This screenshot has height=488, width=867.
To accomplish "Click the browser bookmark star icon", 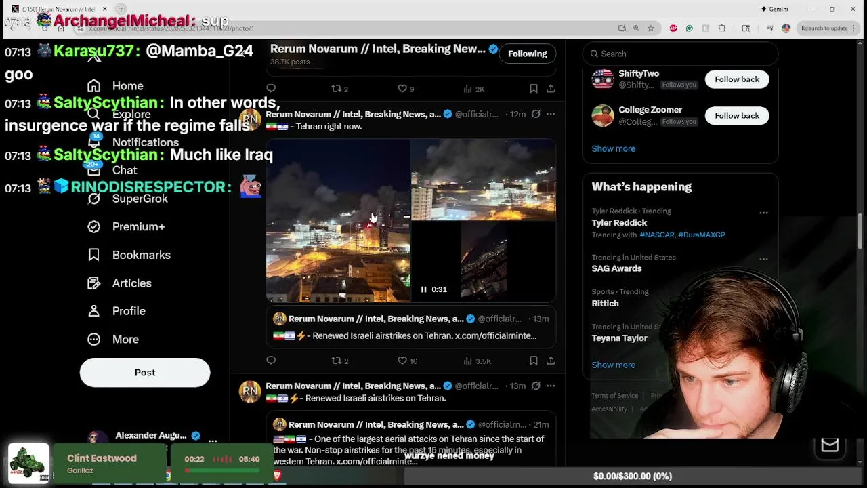I will [651, 28].
